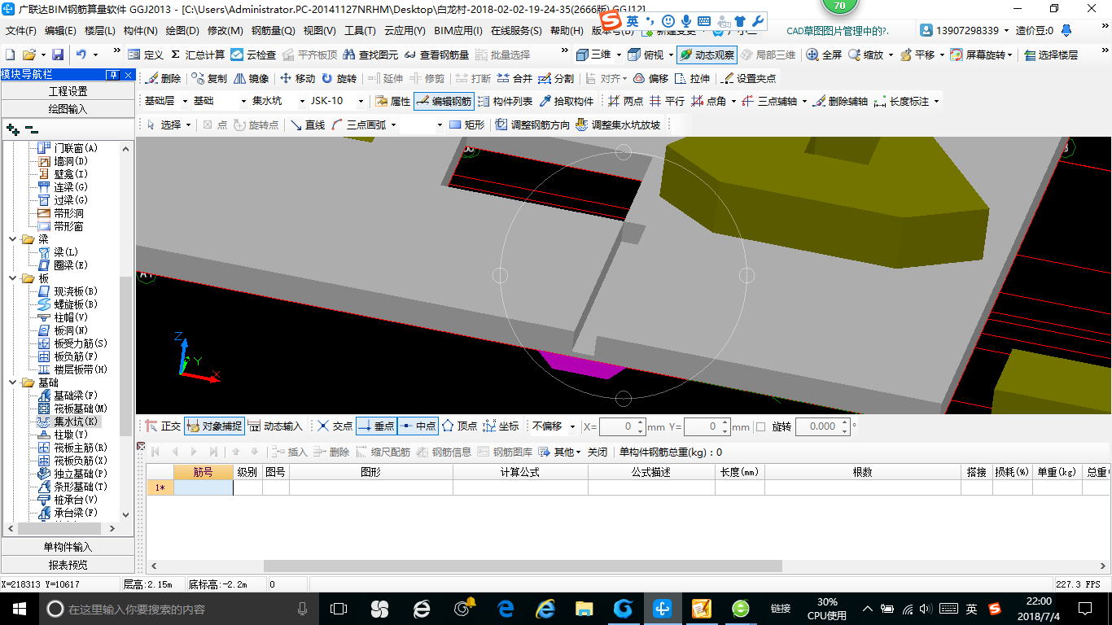Open the 三维 view dropdown
Image resolution: width=1112 pixels, height=625 pixels.
619,55
